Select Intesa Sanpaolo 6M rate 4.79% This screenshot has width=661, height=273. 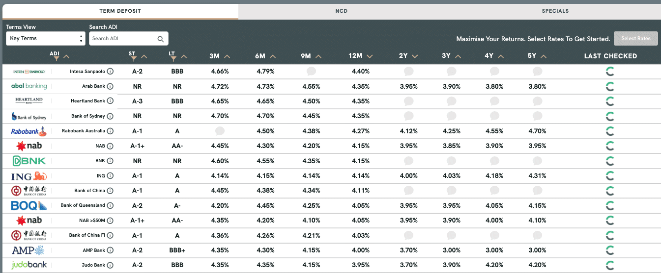click(x=265, y=72)
